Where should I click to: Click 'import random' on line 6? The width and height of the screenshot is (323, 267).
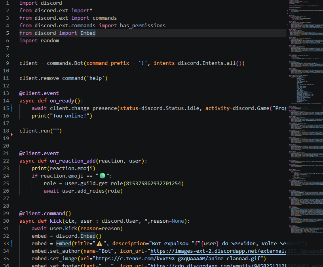39,41
